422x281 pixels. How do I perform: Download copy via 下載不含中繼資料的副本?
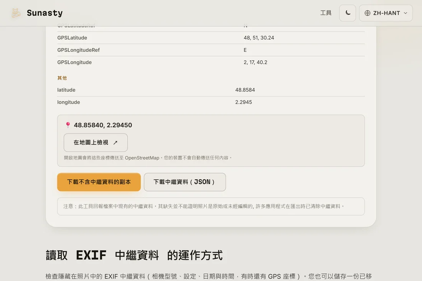pyautogui.click(x=99, y=182)
